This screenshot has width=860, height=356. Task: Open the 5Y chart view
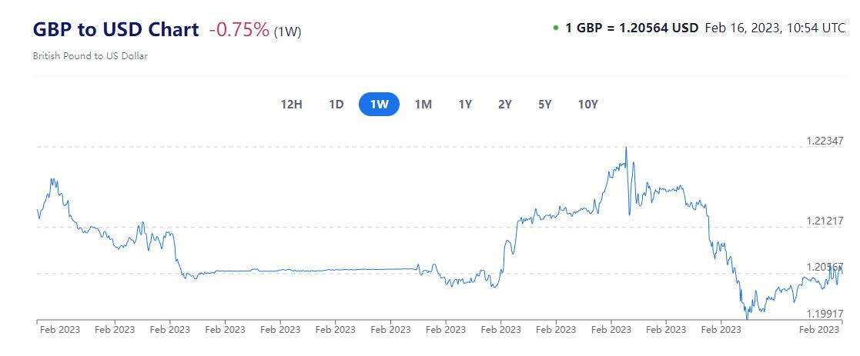[545, 104]
